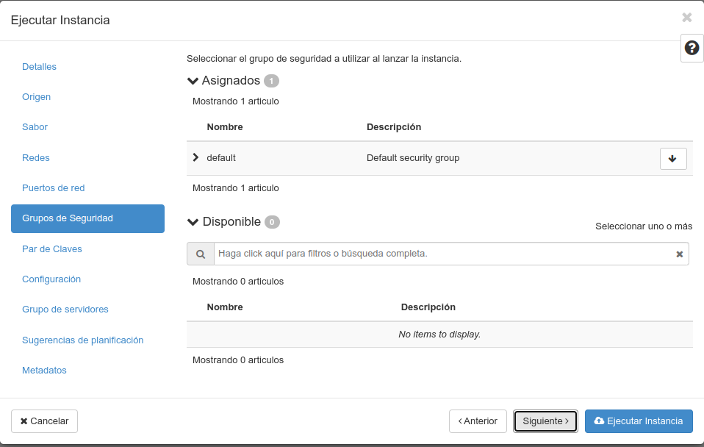The width and height of the screenshot is (704, 447).
Task: Clear the search filter with the x icon
Action: point(679,254)
